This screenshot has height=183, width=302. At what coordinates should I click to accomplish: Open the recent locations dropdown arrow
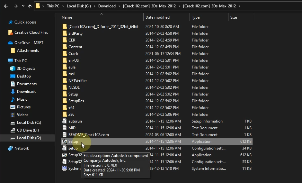23,6
